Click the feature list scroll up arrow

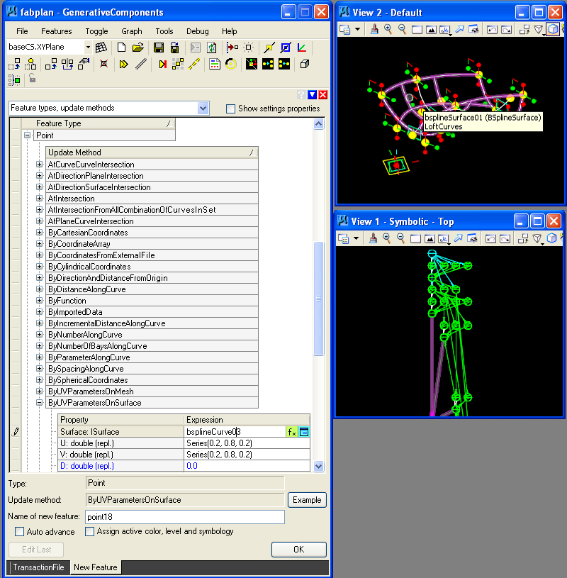coord(319,124)
